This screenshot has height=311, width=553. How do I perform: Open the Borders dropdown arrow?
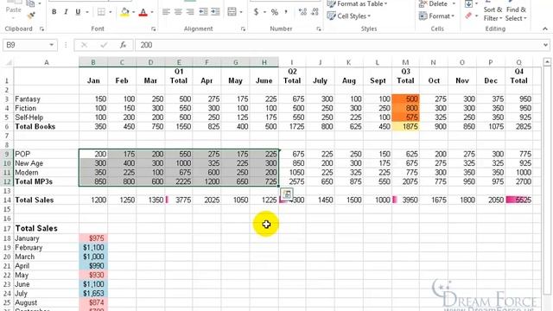coord(111,12)
